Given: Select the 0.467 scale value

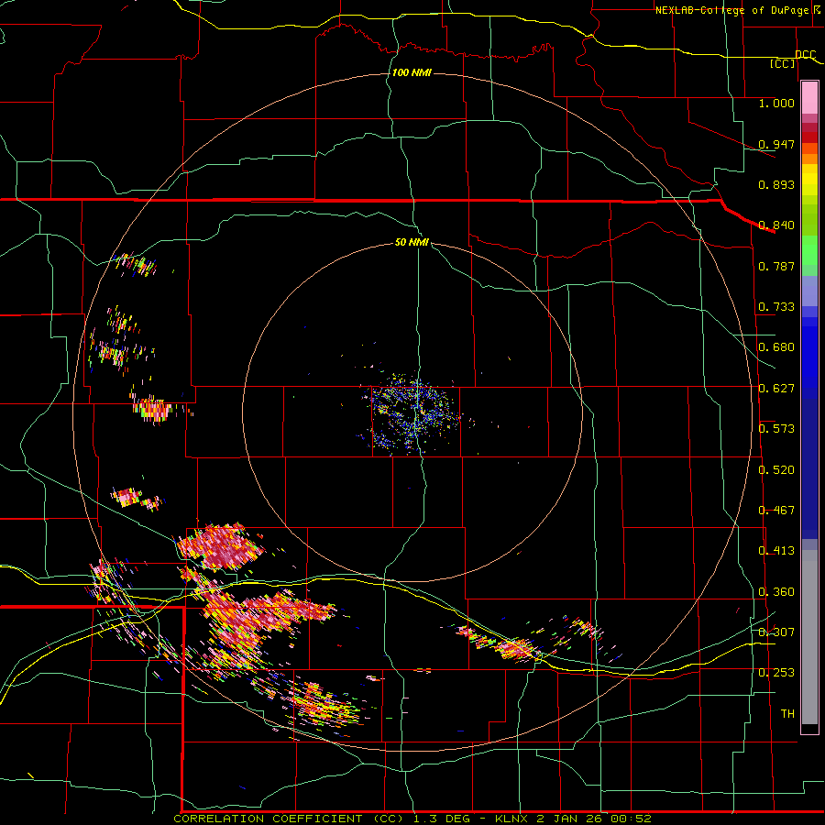Looking at the screenshot, I should click(x=776, y=511).
